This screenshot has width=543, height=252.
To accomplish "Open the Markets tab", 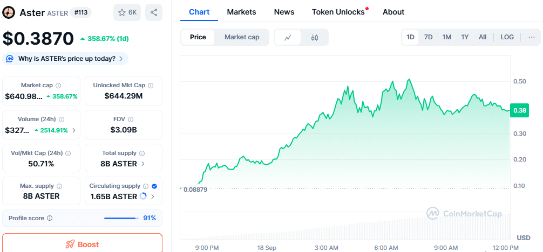I will pyautogui.click(x=241, y=12).
